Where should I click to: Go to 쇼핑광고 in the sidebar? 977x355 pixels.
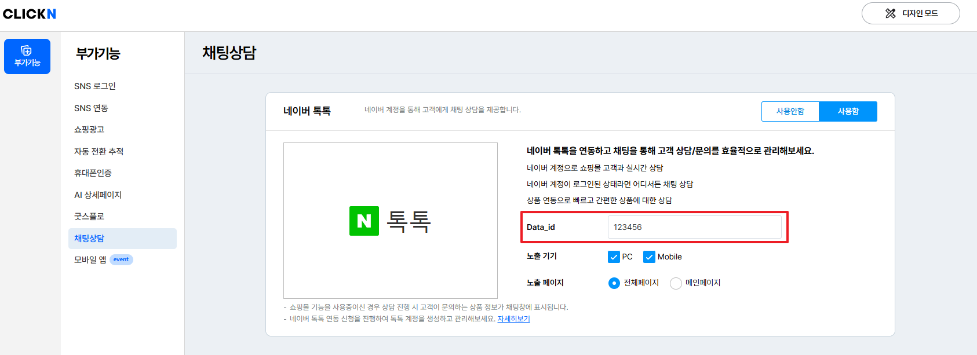[x=89, y=130]
